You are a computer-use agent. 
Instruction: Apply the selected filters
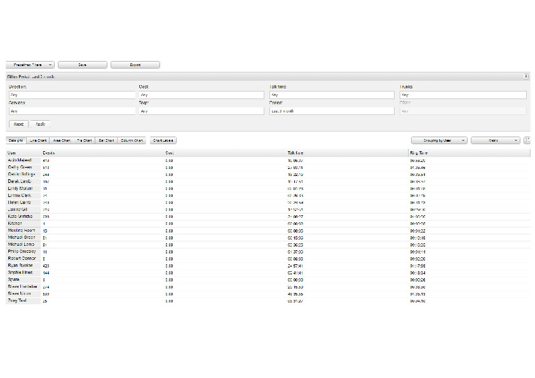coord(40,124)
